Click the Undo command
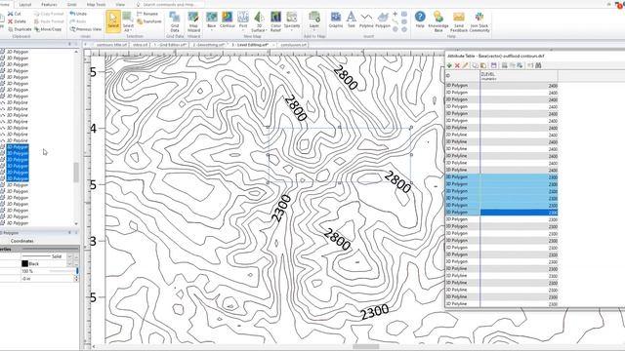625x351 pixels. (x=78, y=14)
